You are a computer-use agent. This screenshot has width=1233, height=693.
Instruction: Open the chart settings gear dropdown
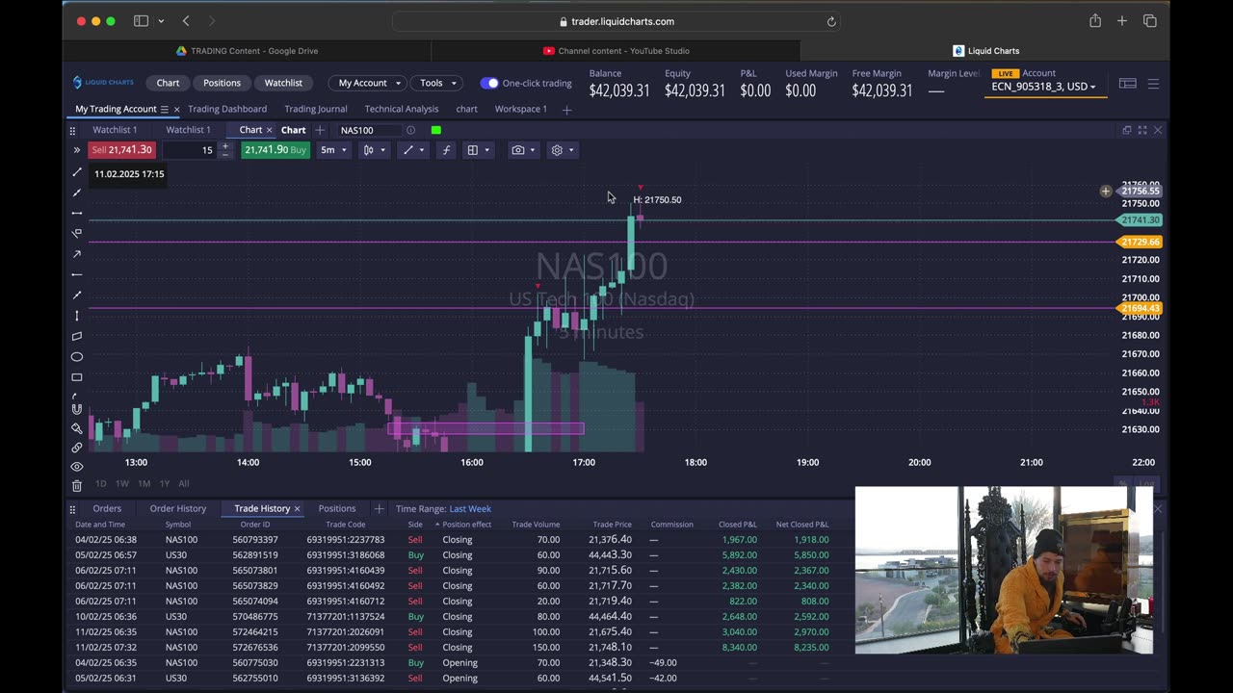[562, 150]
